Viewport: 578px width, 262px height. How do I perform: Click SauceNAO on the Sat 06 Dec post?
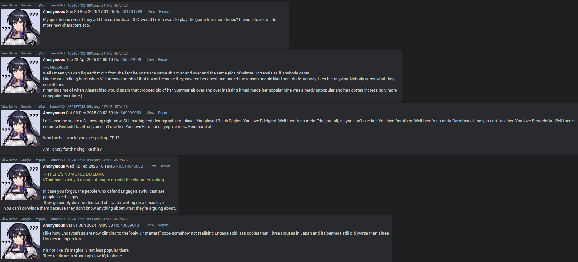(x=57, y=107)
